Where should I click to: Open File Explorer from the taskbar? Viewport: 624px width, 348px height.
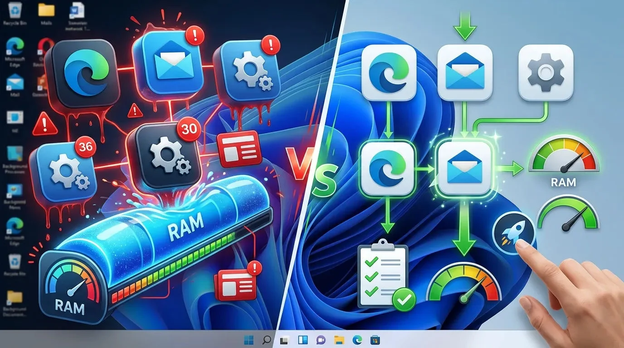point(339,340)
